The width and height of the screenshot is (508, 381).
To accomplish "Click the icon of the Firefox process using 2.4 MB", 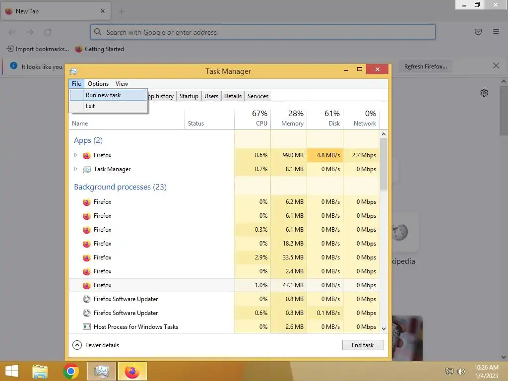I will pyautogui.click(x=86, y=271).
